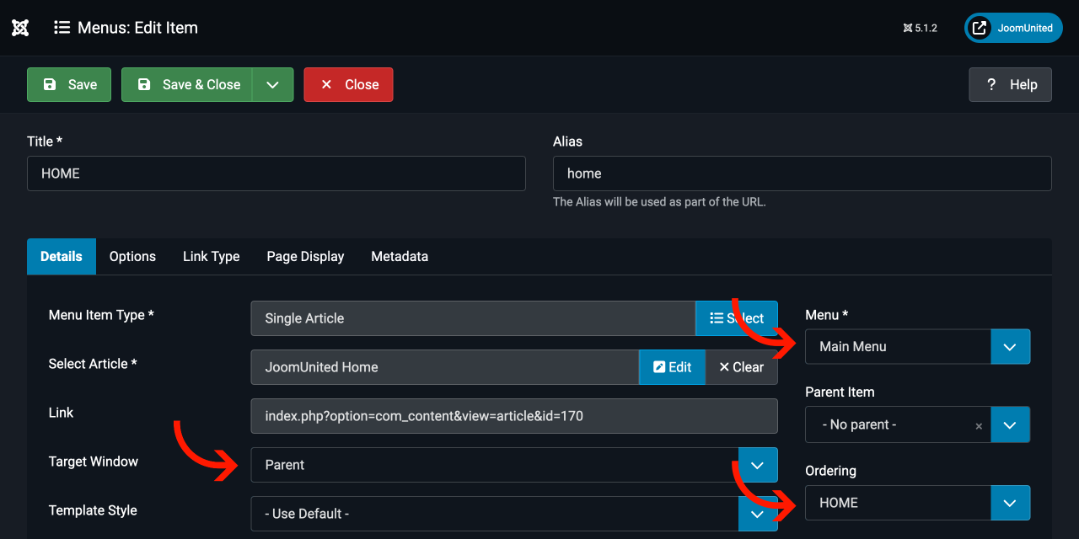Switch to the Options tab
The height and width of the screenshot is (539, 1079).
pos(132,256)
